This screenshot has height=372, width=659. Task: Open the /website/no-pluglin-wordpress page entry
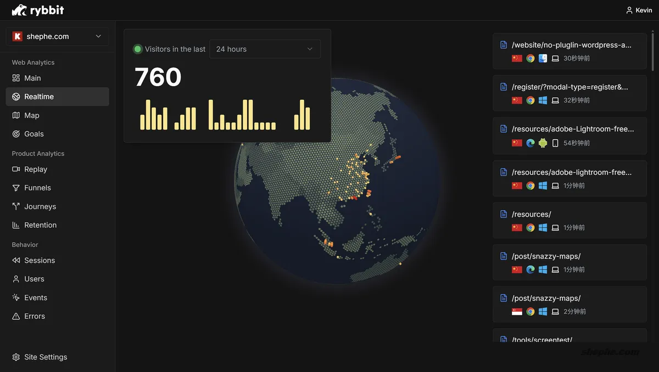point(571,45)
